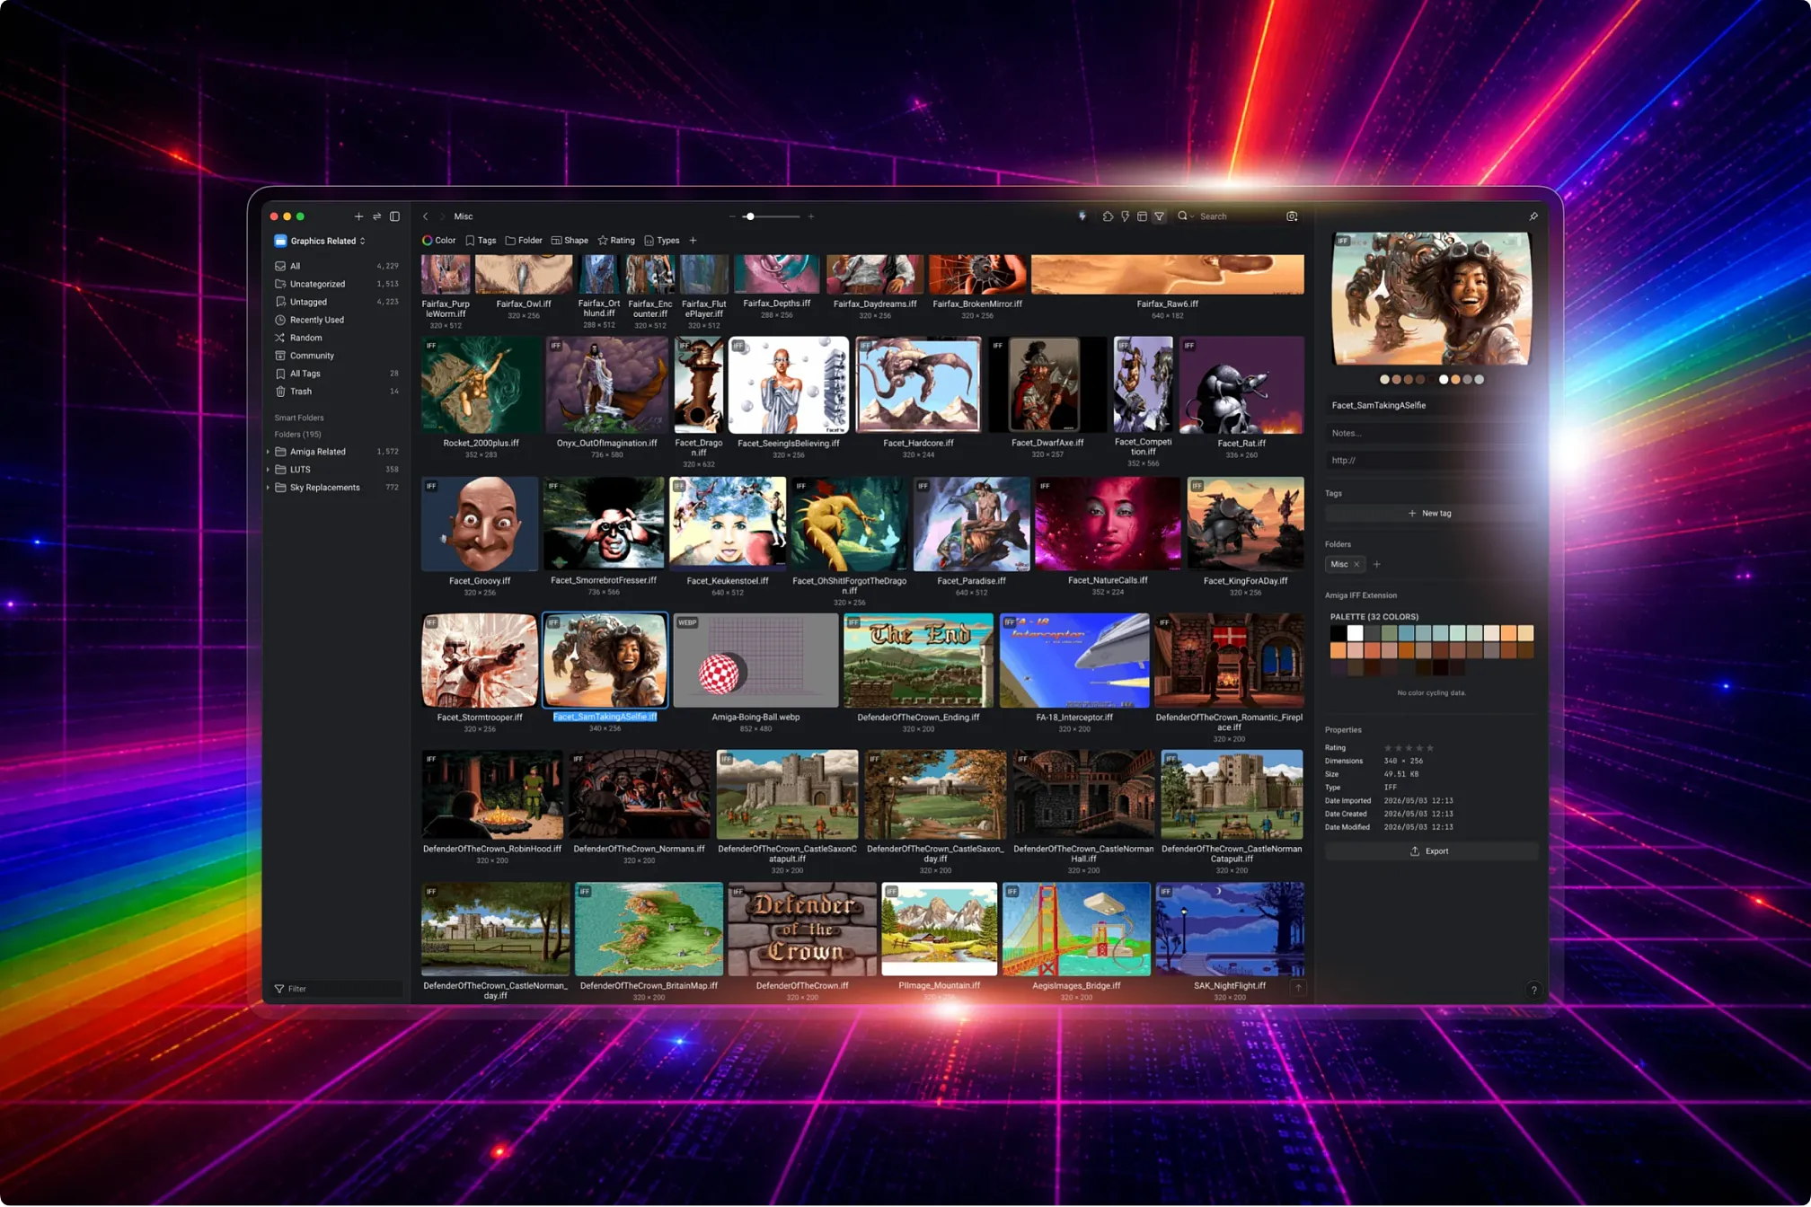Toggle the filter funnel in toolbar

point(1160,216)
